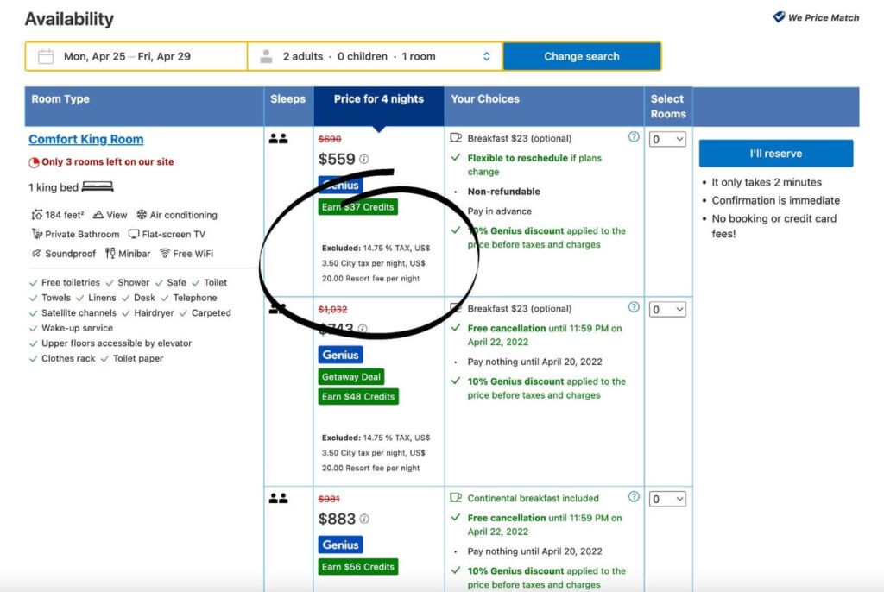
Task: Click the Private Bathroom shower icon
Action: coord(37,234)
